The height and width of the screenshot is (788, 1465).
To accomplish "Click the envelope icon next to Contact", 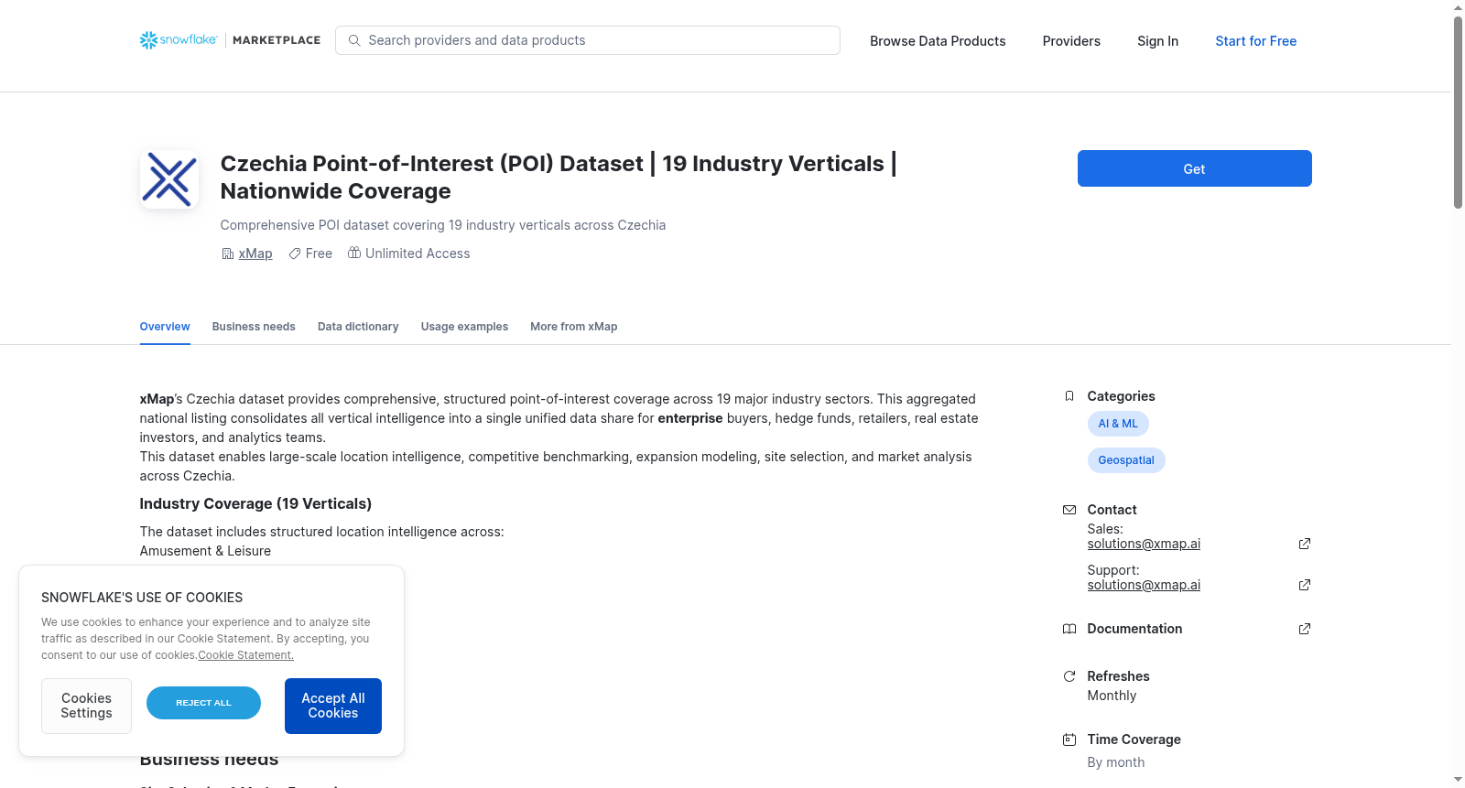I will [x=1069, y=510].
